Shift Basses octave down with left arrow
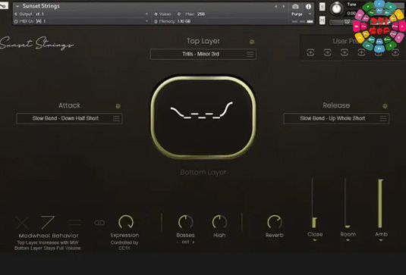This screenshot has height=275, width=406. (x=177, y=242)
